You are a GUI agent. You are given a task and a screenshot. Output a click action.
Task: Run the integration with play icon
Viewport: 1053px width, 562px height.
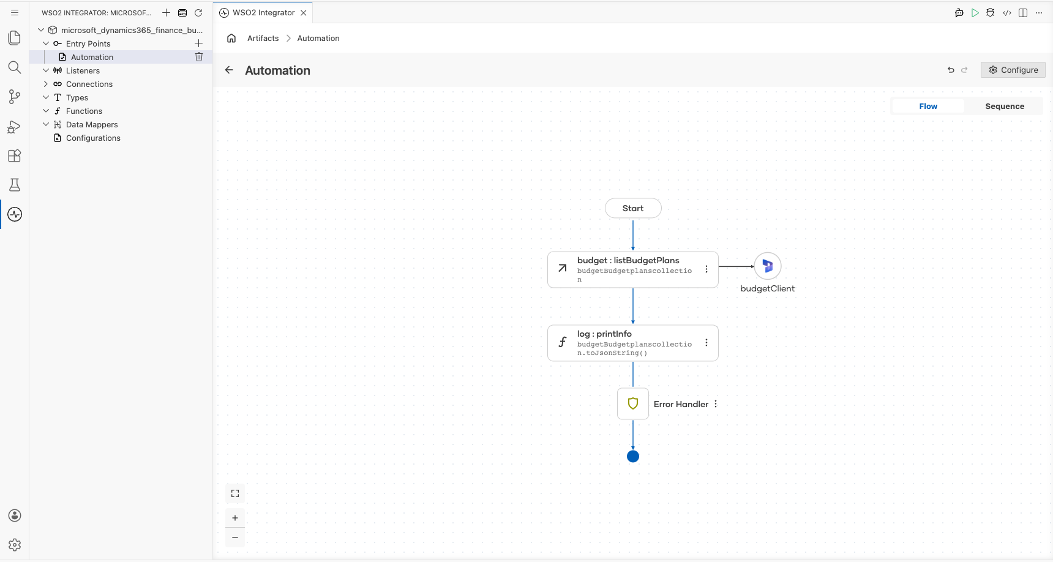[x=975, y=13]
